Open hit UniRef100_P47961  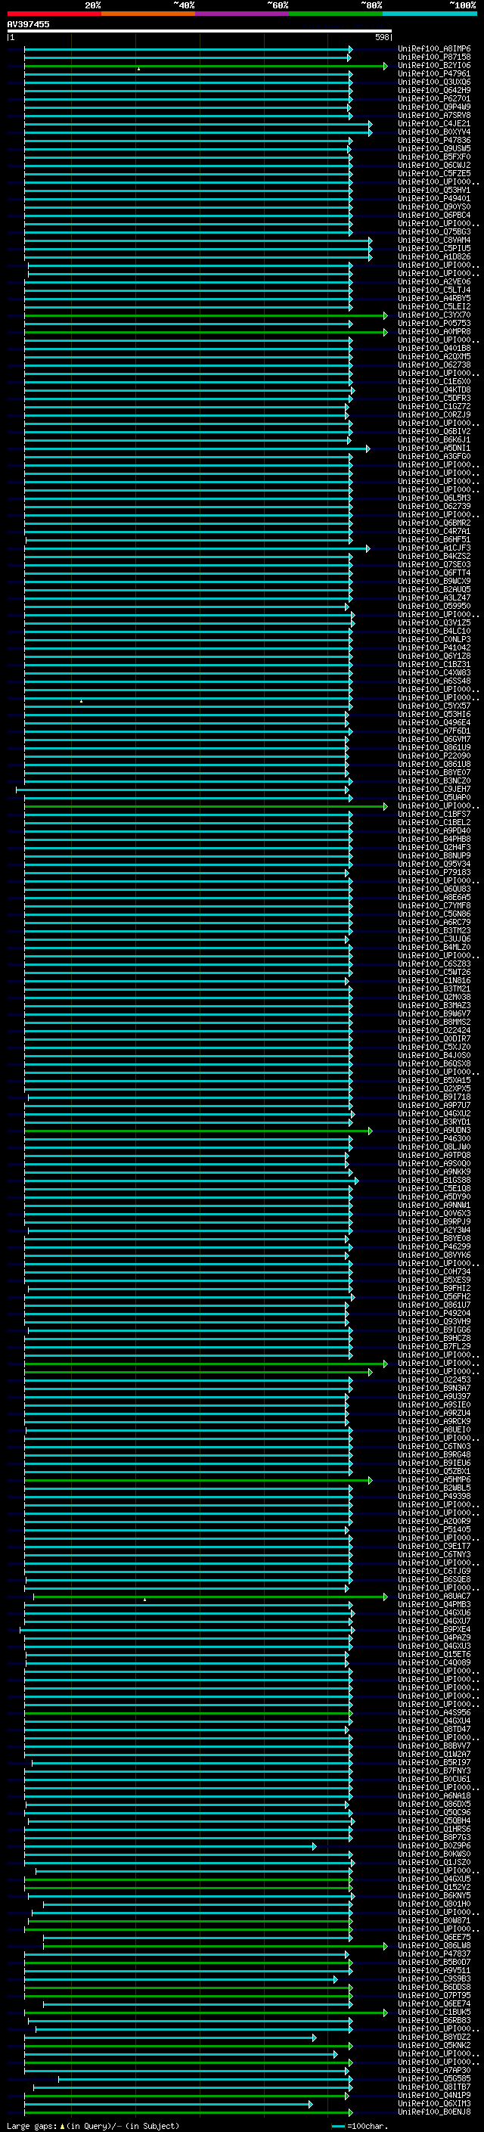coord(434,73)
